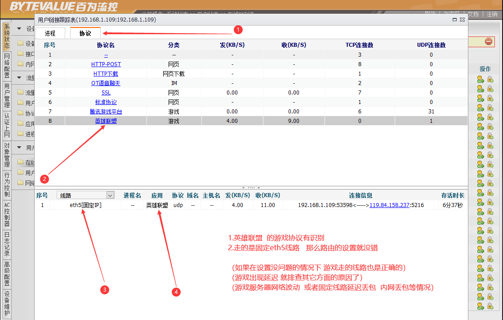Screen dimensions: 503x320
Task: Open the remote IP link 119.84.158.237
Action: pos(389,205)
